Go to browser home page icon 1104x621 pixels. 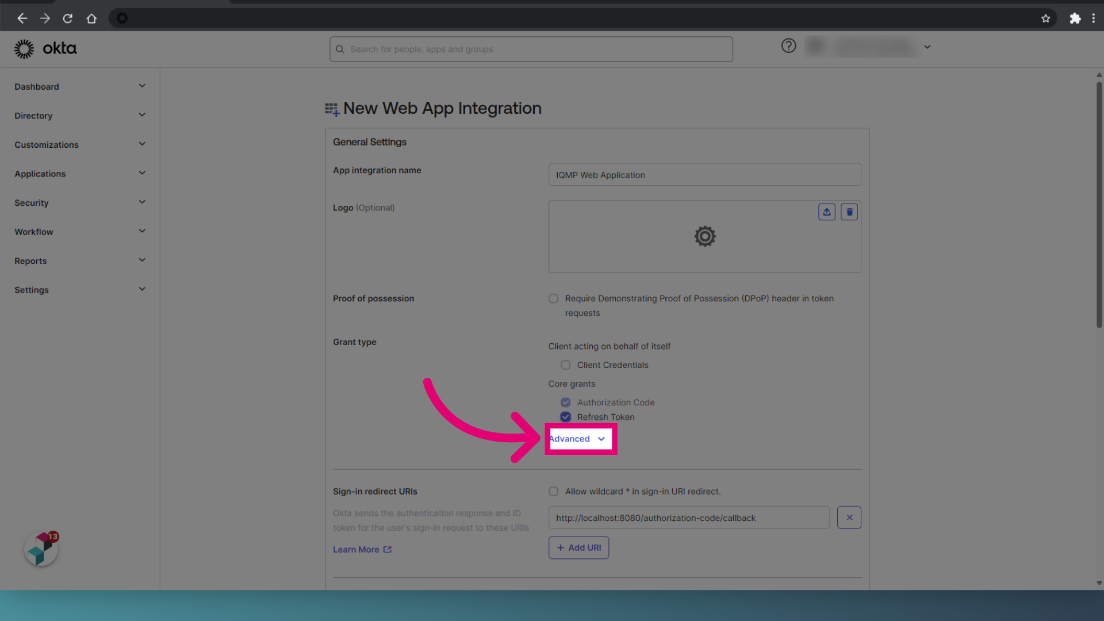(x=91, y=18)
